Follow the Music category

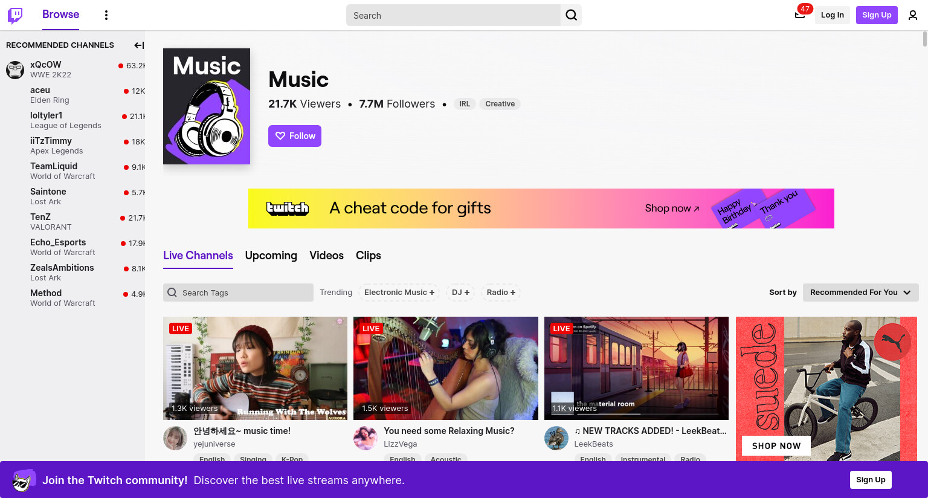click(295, 136)
